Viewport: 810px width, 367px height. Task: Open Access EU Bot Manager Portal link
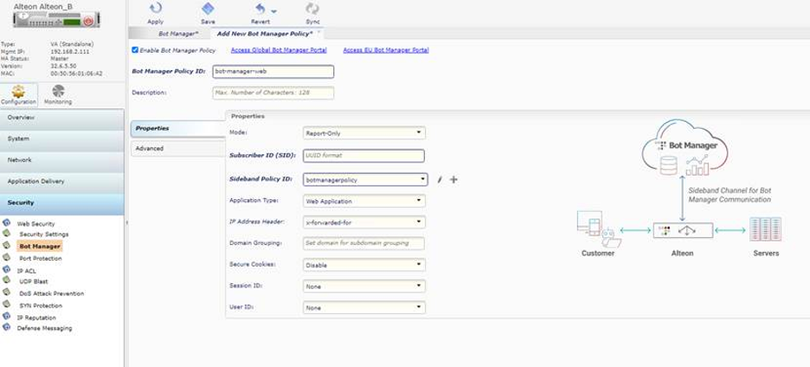(386, 50)
